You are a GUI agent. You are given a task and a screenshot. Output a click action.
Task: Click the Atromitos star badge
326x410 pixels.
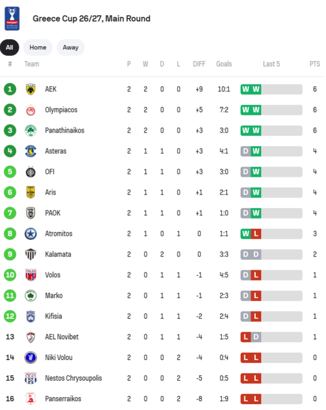30,234
